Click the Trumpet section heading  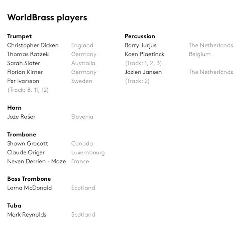[x=19, y=36]
